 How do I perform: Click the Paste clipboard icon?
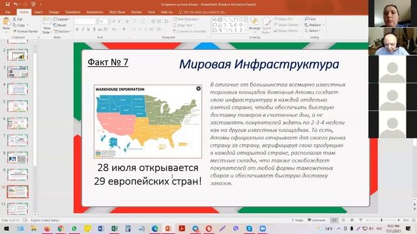[x=6, y=22]
